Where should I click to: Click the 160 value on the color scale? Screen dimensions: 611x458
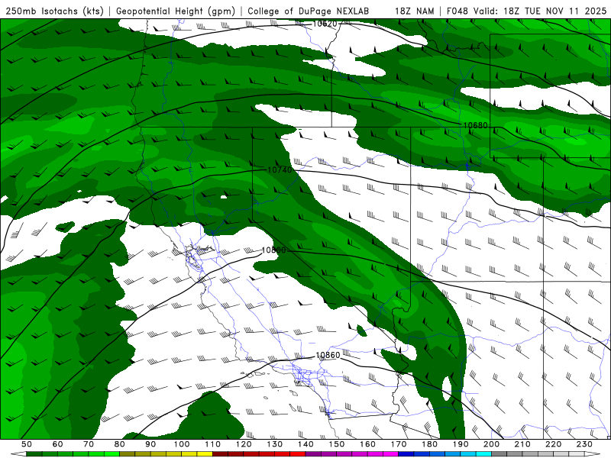[x=367, y=444]
